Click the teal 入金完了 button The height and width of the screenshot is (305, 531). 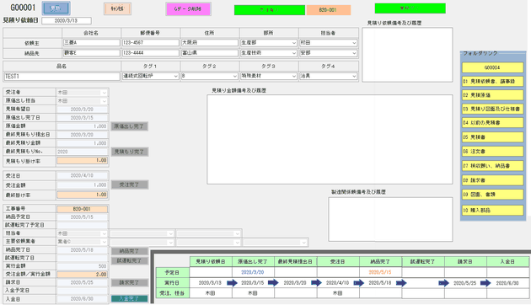(129, 298)
